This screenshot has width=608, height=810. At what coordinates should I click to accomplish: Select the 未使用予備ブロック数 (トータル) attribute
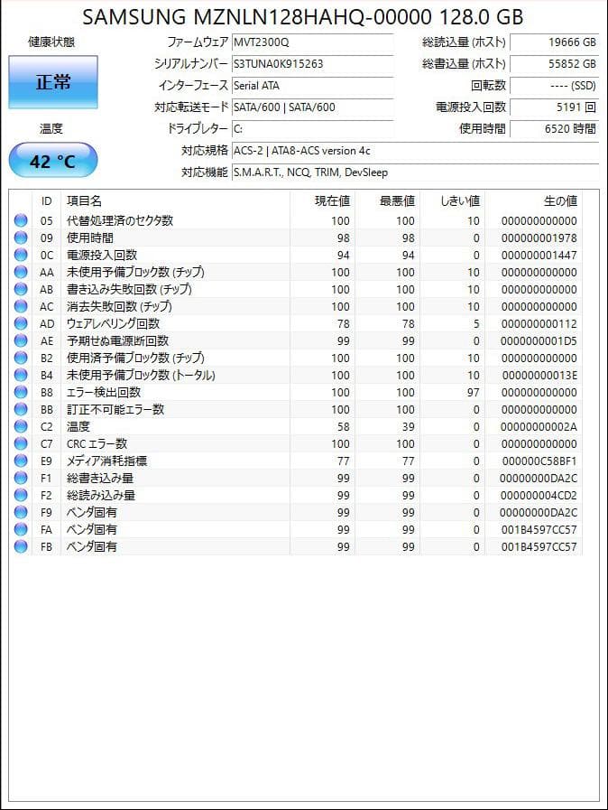141,375
